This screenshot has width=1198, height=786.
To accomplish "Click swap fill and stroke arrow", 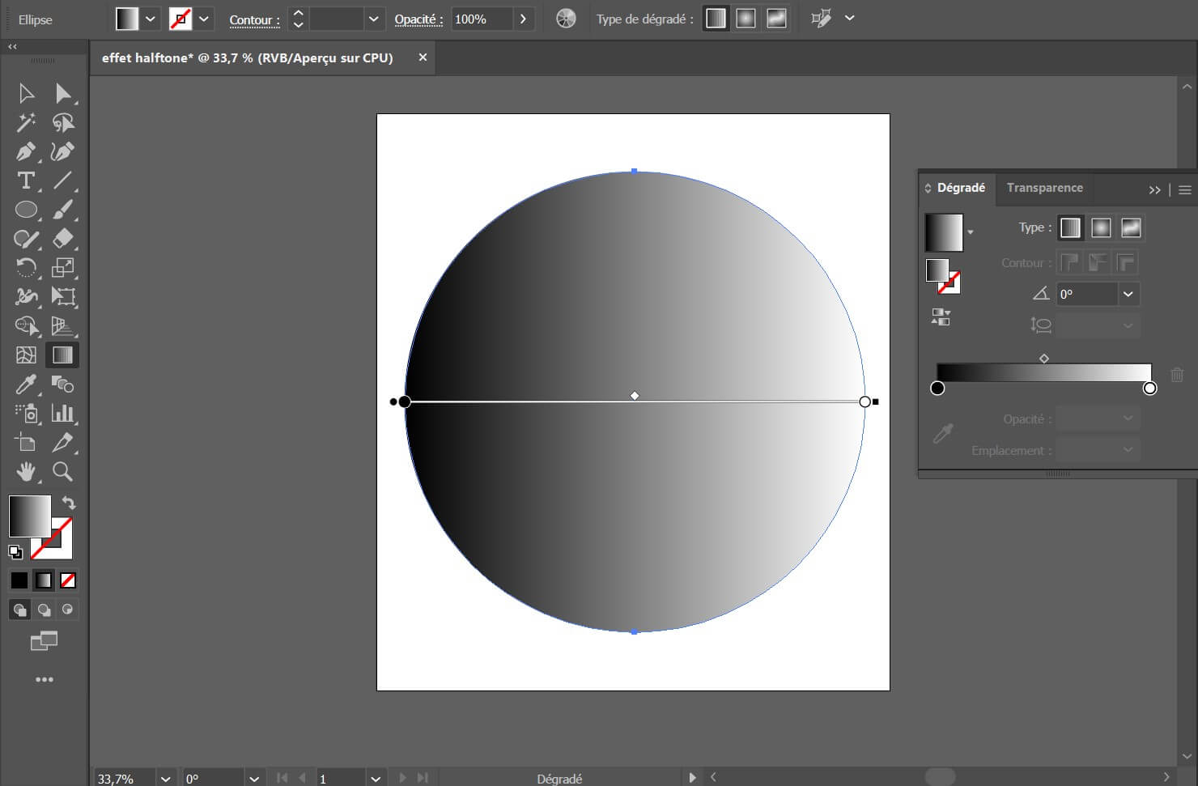I will coord(69,503).
